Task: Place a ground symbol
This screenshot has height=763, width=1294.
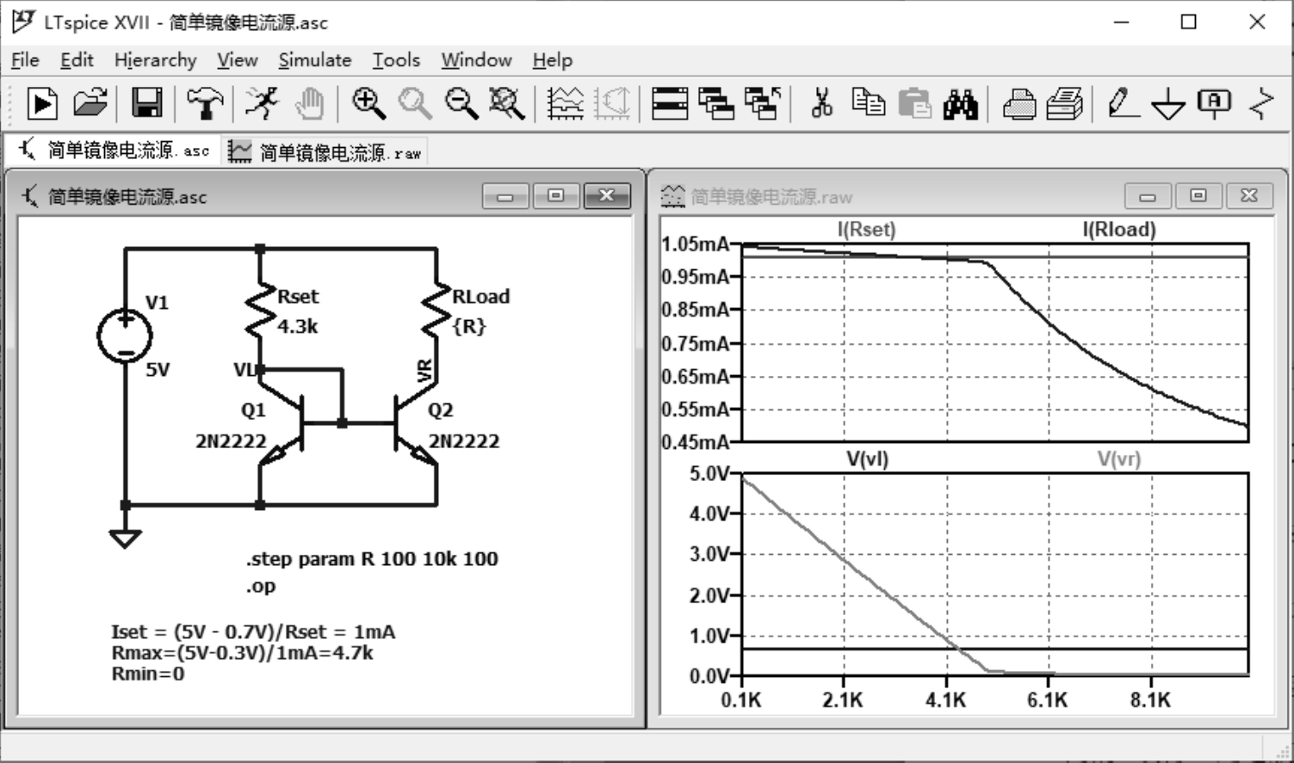Action: (x=1168, y=104)
